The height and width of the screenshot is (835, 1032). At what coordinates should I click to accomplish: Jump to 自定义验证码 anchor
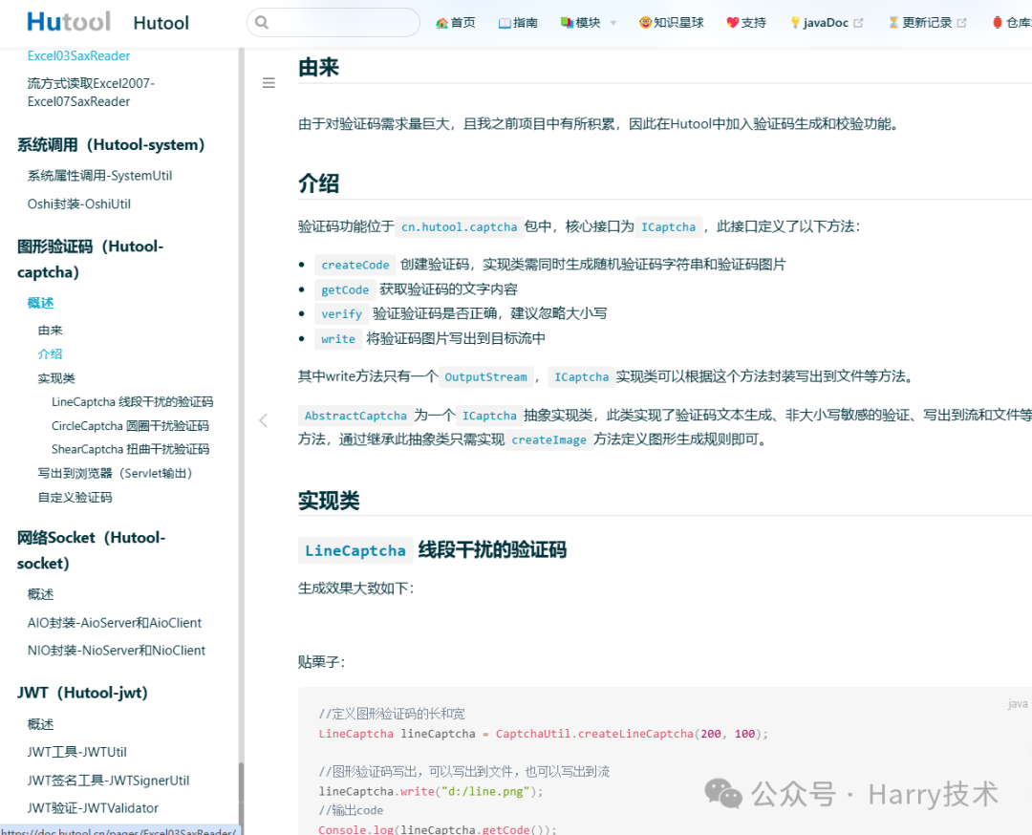click(x=75, y=498)
